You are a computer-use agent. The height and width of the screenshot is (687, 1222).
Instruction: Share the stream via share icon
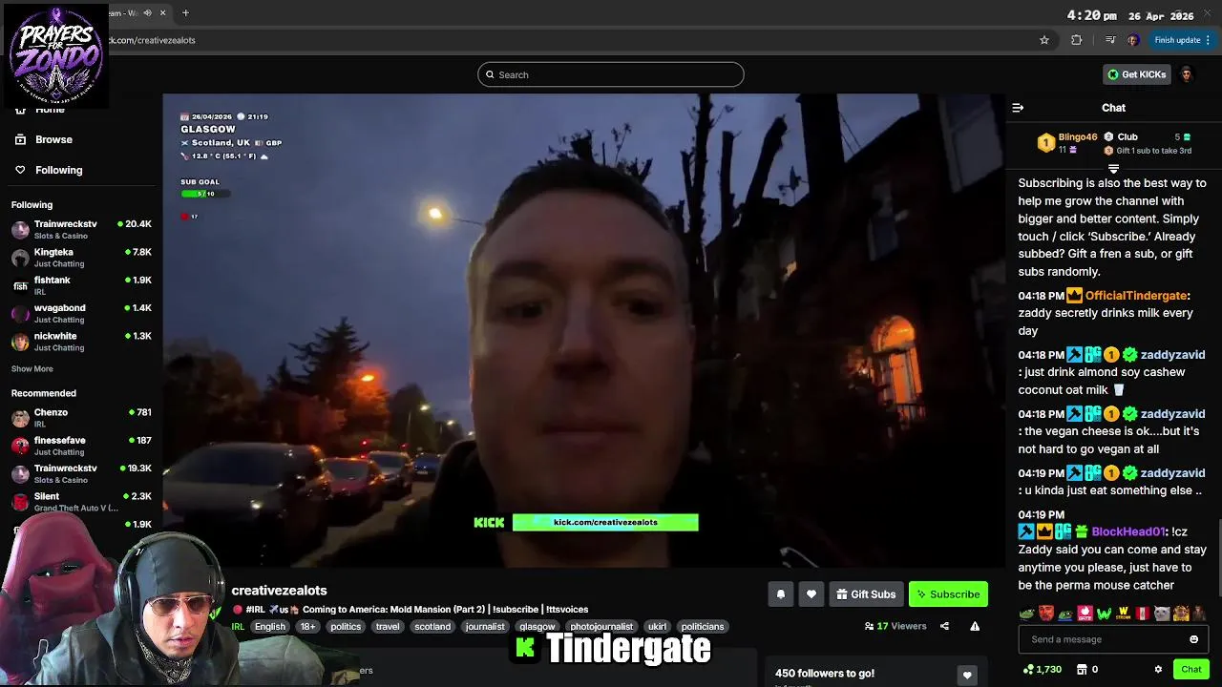(944, 626)
